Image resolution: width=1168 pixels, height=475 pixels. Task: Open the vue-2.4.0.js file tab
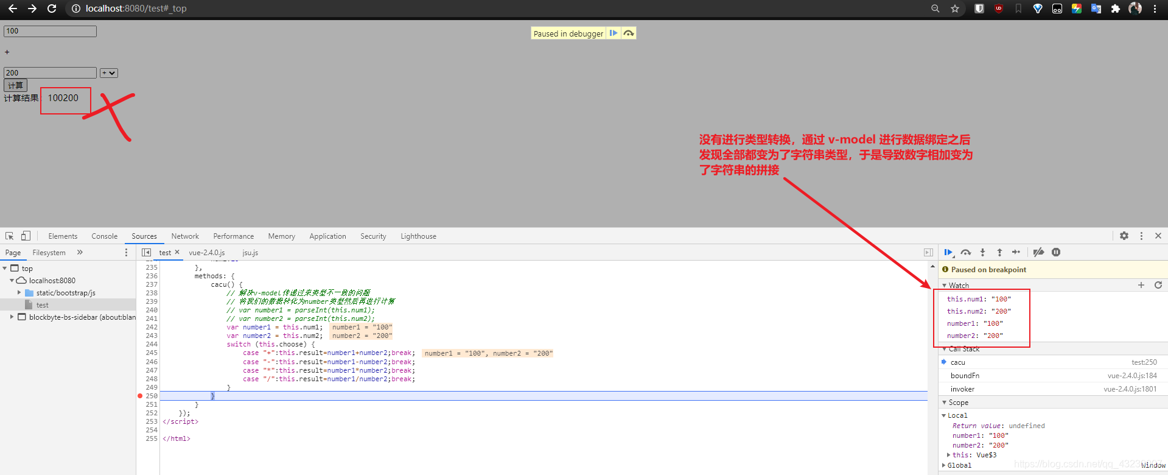click(207, 253)
